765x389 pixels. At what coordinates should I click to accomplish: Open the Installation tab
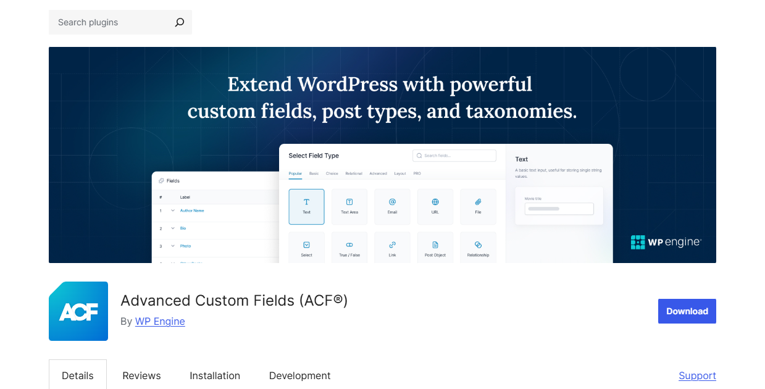(x=215, y=375)
